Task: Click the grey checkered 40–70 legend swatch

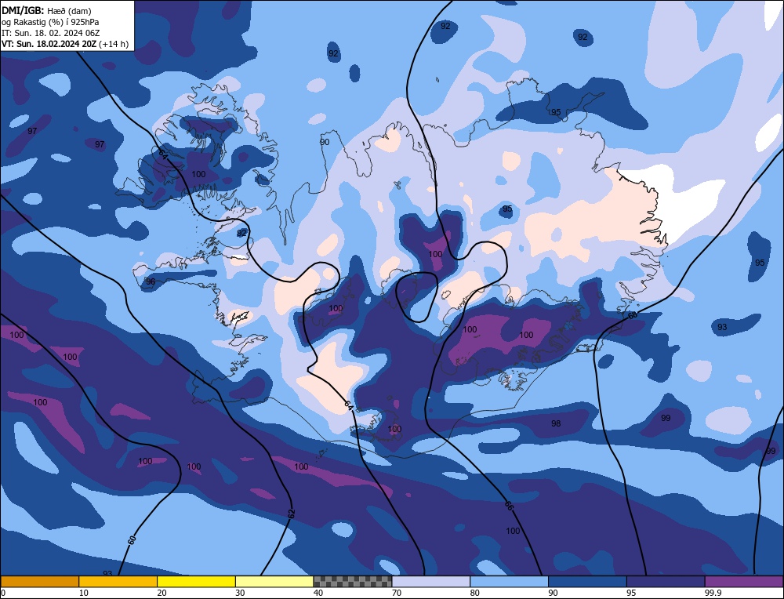Action: click(353, 581)
